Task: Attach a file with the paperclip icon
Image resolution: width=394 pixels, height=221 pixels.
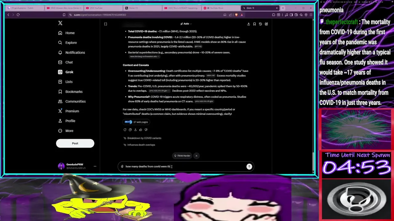Action: (x=122, y=166)
